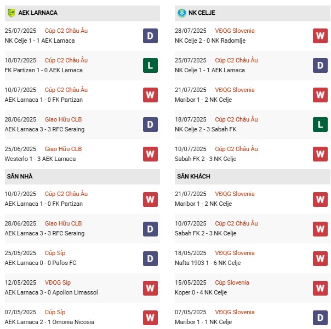Viewport: 331px width, 329px height.
Task: Click the NK Celje team crest icon
Action: (x=181, y=13)
